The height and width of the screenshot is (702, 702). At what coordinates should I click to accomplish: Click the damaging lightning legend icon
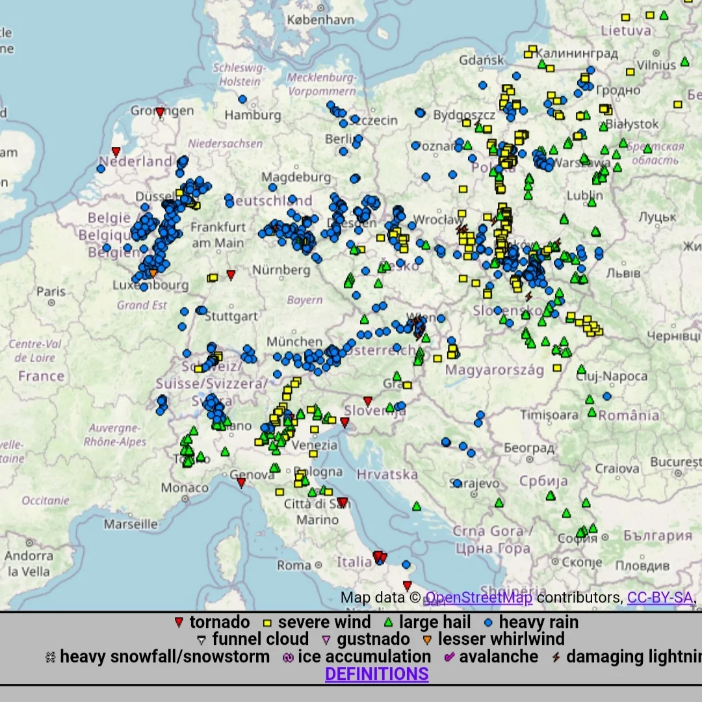point(556,658)
